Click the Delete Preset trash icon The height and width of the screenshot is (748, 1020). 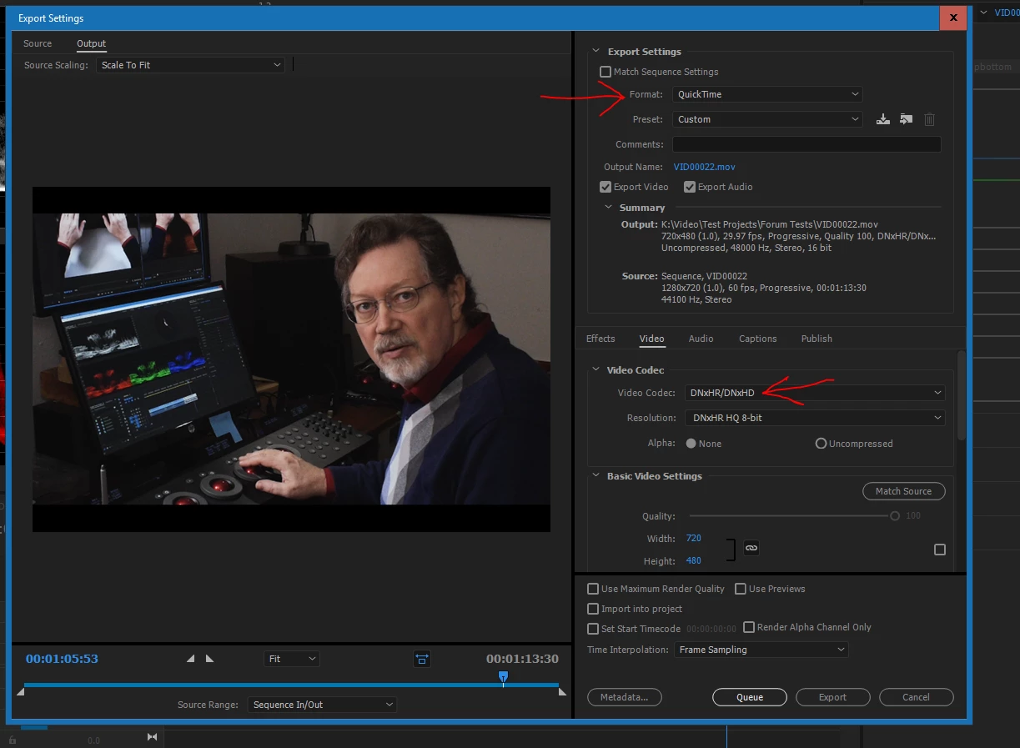(x=929, y=119)
